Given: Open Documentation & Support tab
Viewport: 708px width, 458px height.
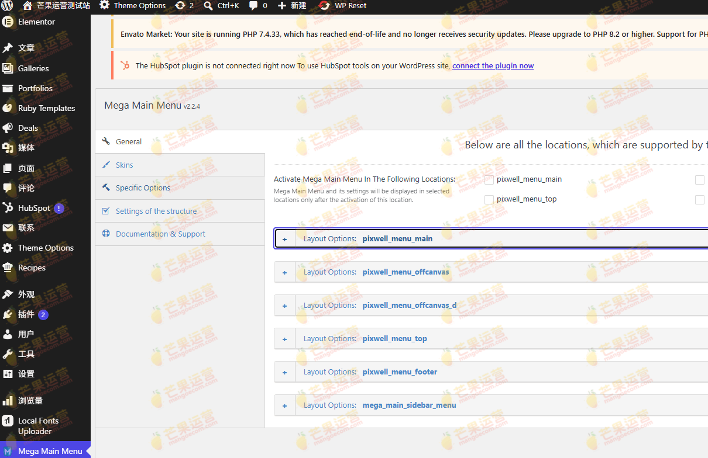Looking at the screenshot, I should coord(180,234).
